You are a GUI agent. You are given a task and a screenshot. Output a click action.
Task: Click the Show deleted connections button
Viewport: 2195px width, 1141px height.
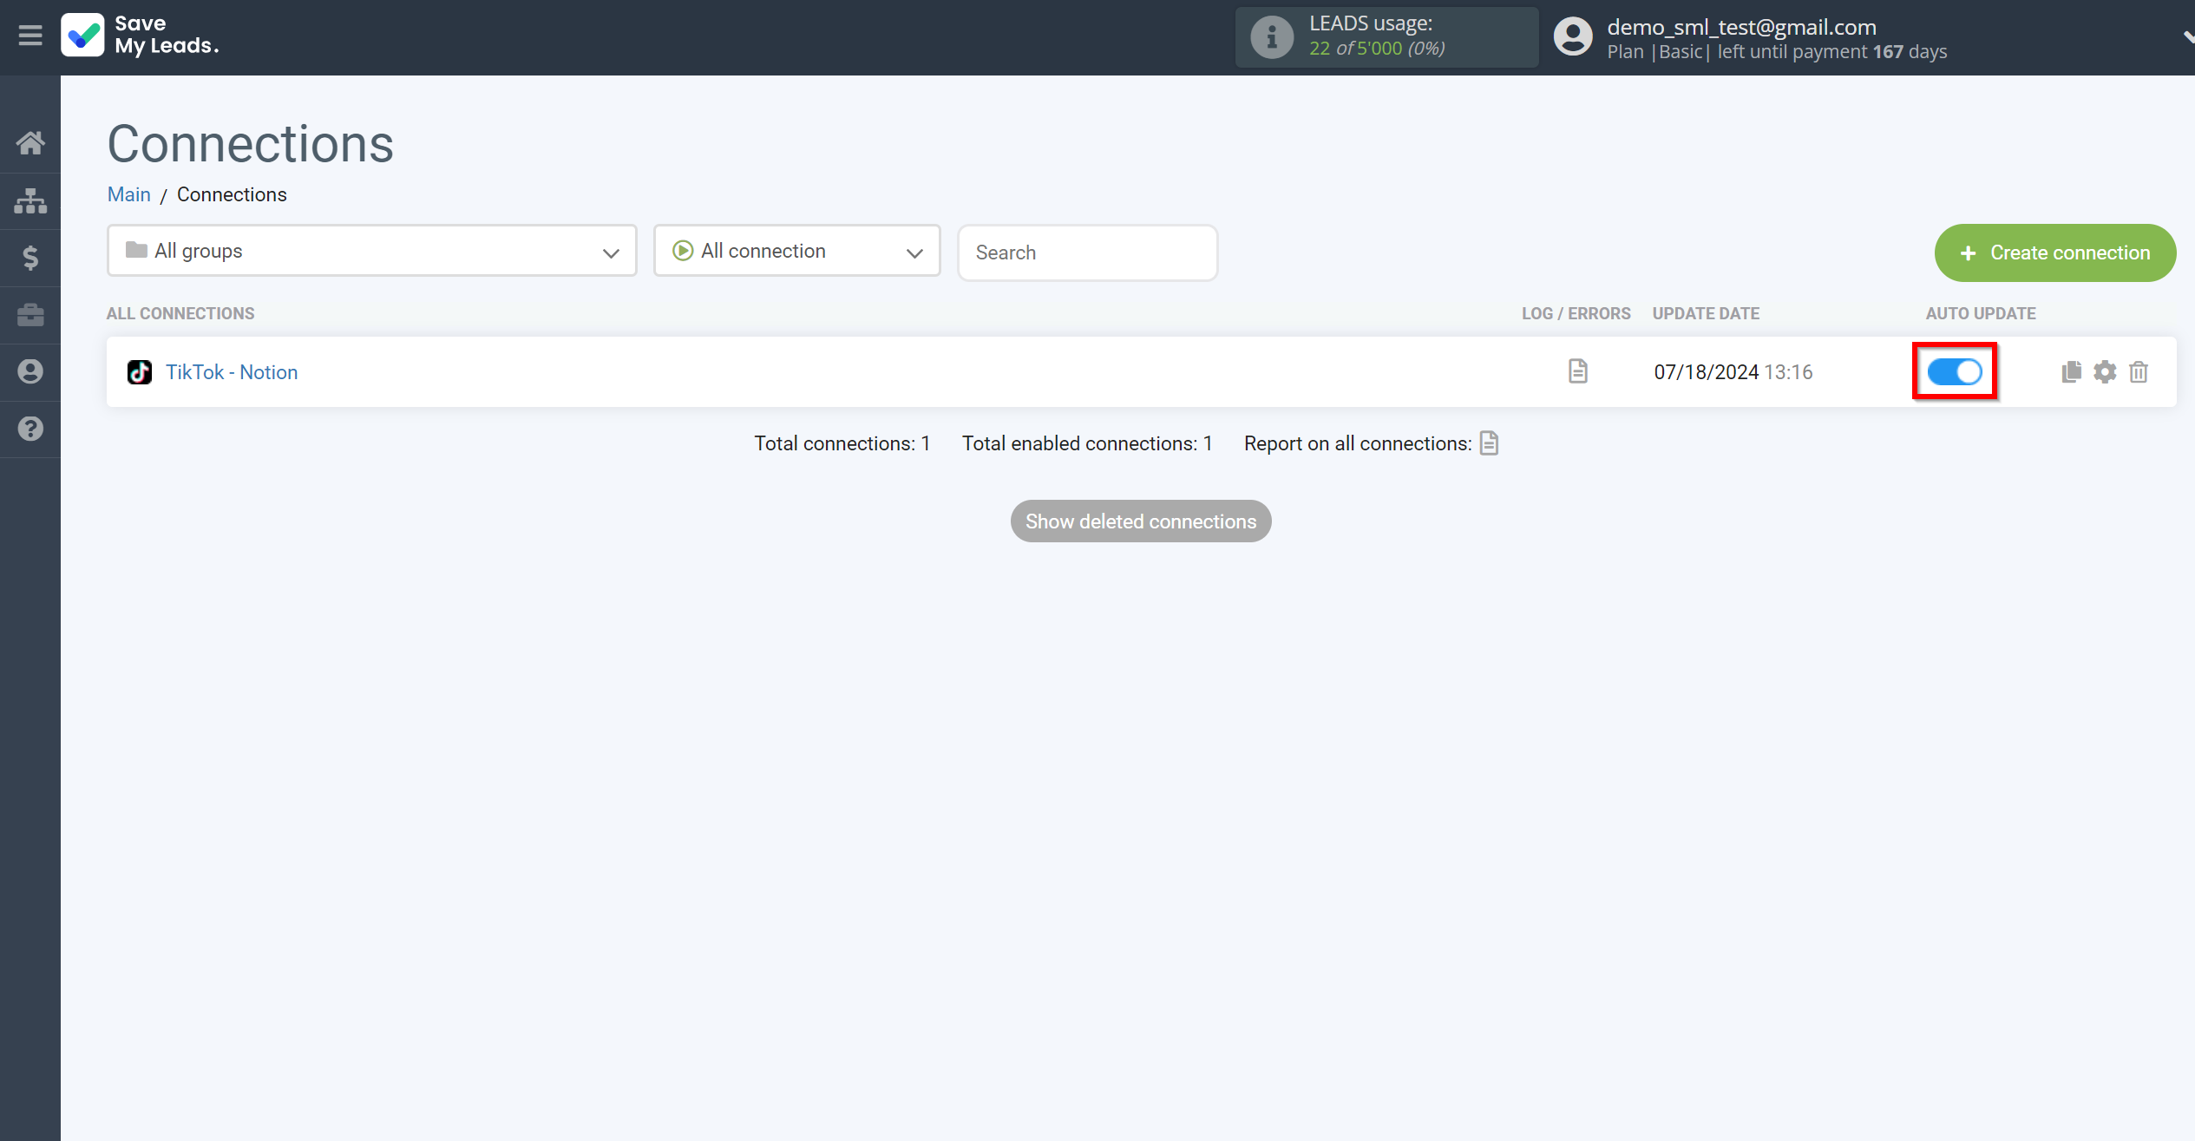click(x=1141, y=521)
